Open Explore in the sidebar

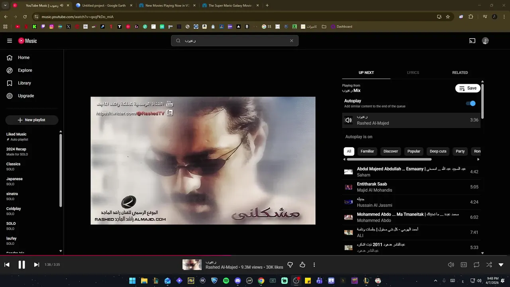[x=32, y=70]
